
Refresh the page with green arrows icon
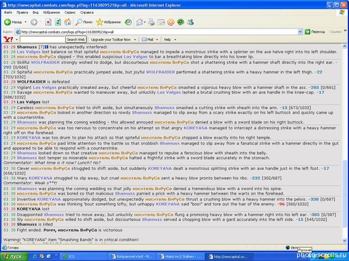pyautogui.click(x=58, y=22)
